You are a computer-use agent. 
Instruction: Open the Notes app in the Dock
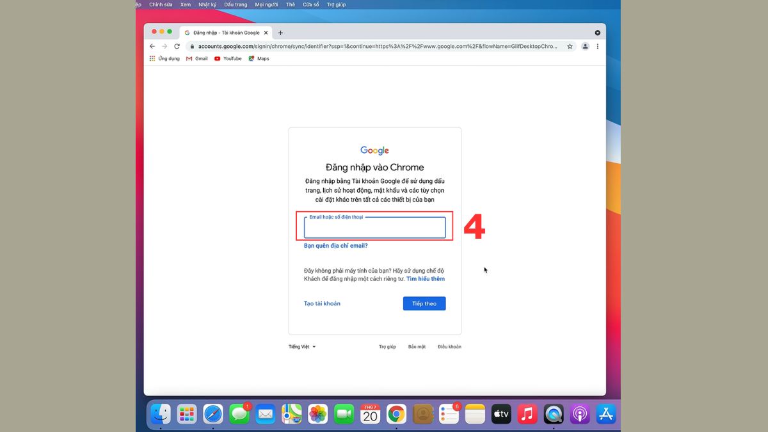[475, 414]
